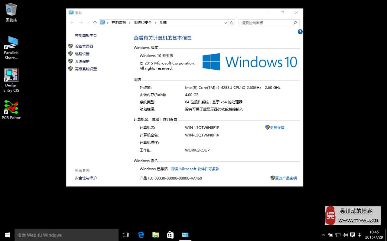Click the back arrow in the System window
387x241 pixels.
(x=72, y=23)
